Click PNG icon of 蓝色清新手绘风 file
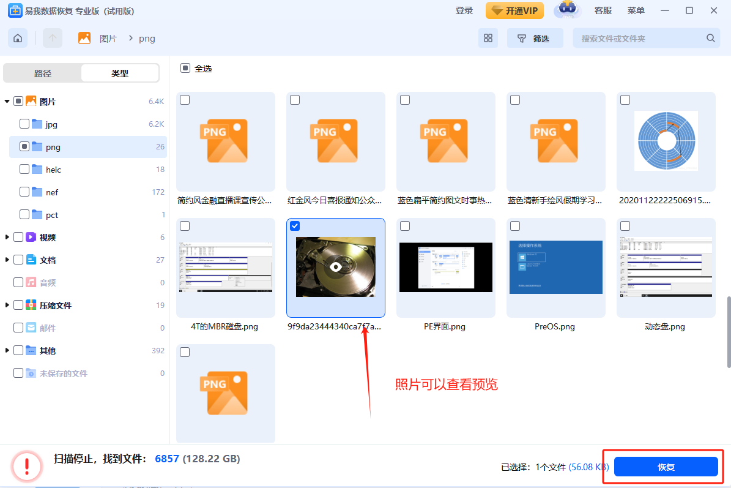Screen dimensions: 731x488 click(x=554, y=141)
